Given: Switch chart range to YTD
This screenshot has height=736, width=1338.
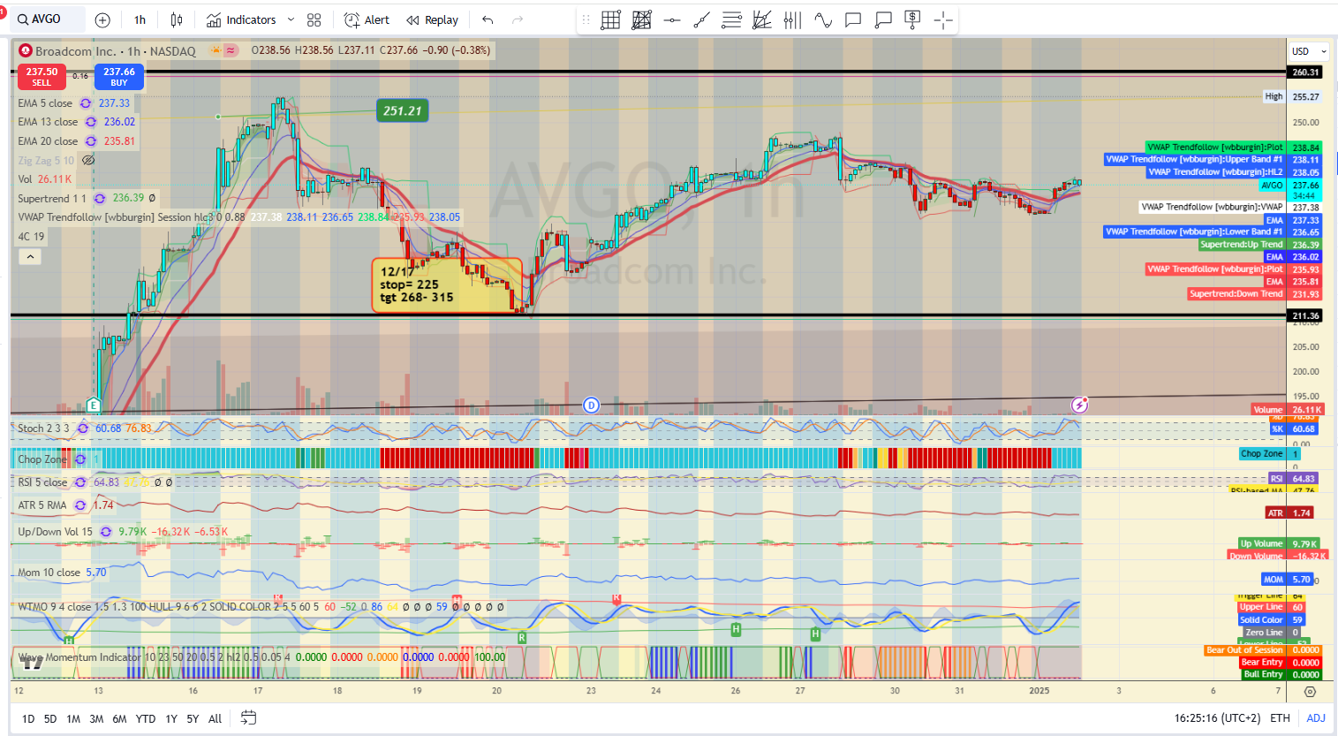Looking at the screenshot, I should [146, 718].
